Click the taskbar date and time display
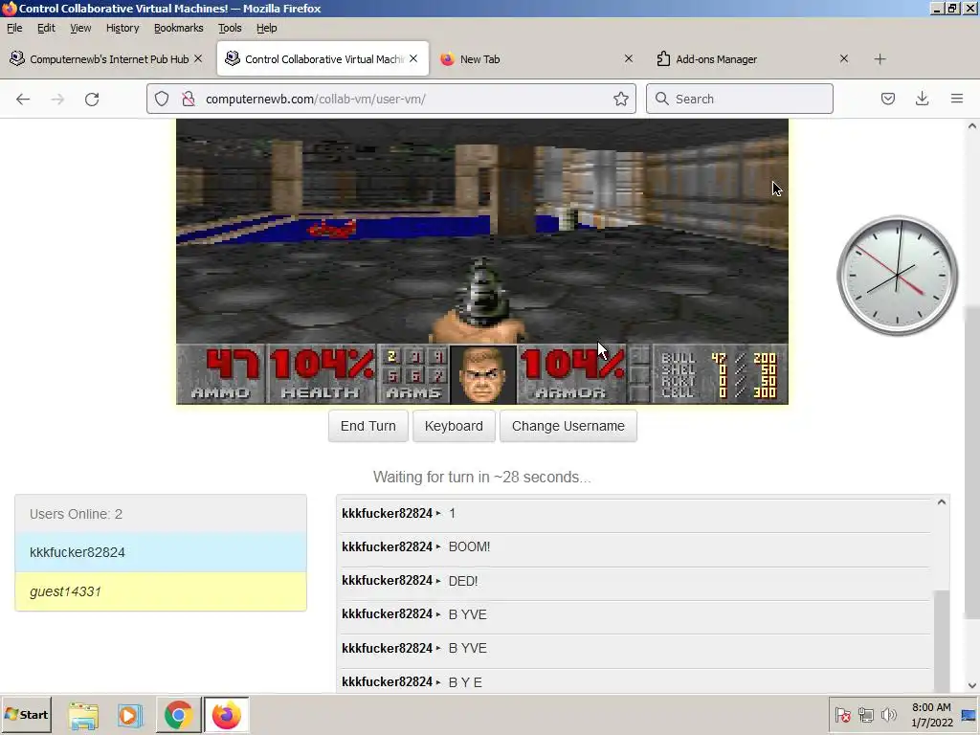The width and height of the screenshot is (980, 735). pos(932,715)
